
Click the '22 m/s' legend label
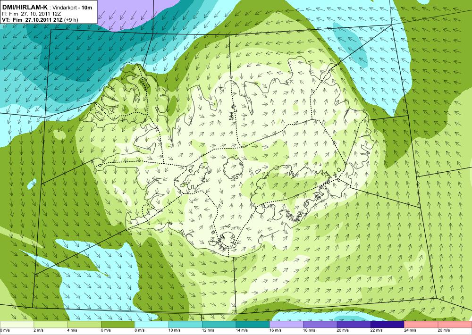tap(377, 330)
